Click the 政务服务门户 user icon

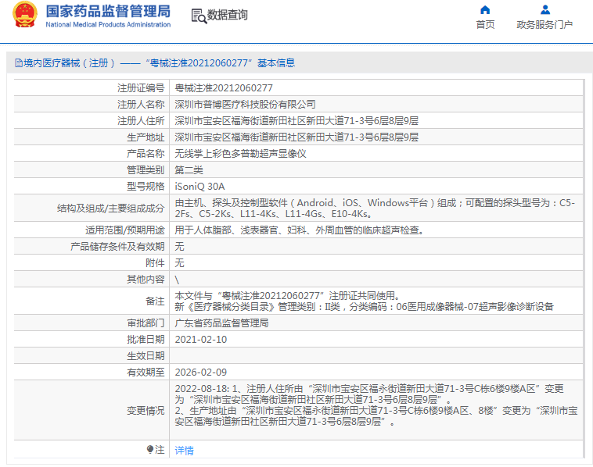pyautogui.click(x=545, y=10)
